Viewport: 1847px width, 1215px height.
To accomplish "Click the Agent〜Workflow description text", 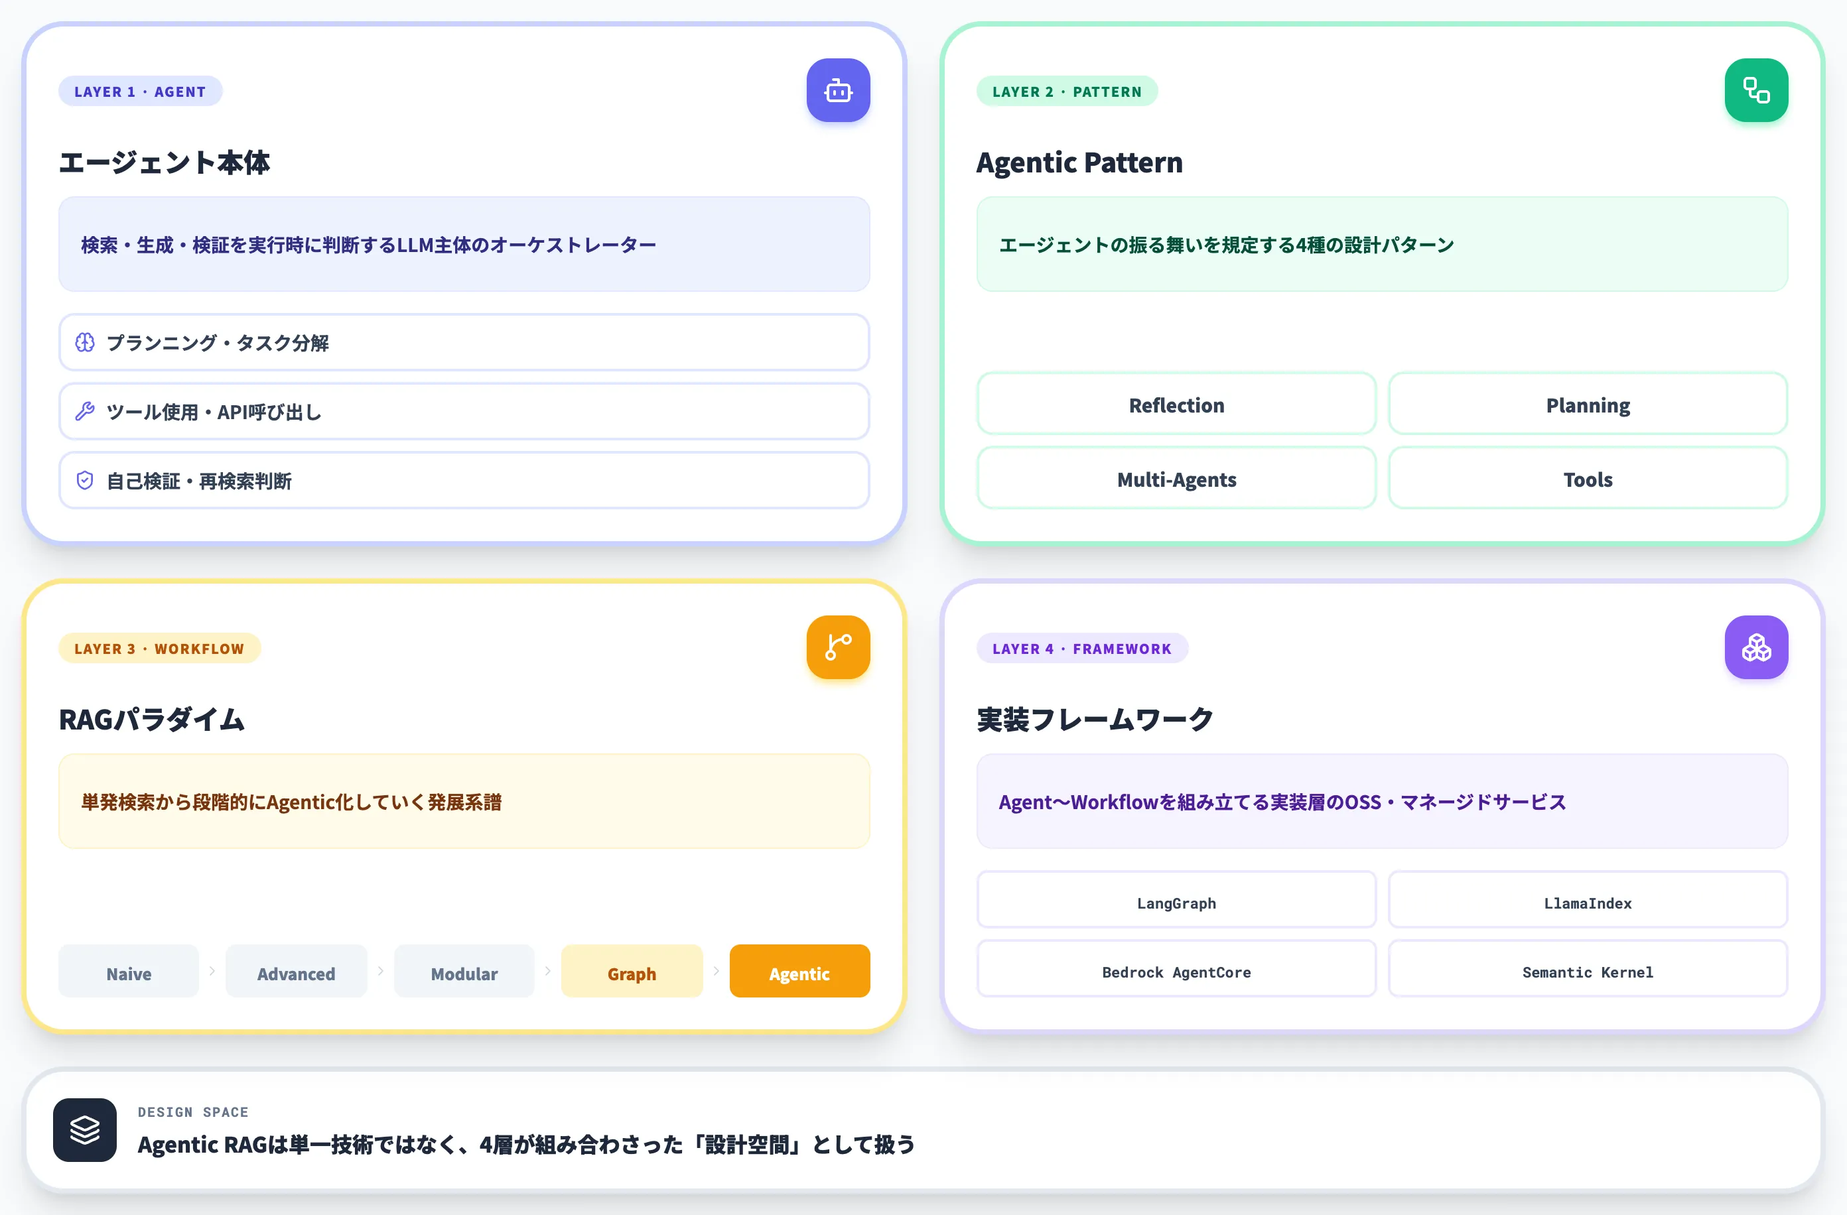I will [x=1282, y=802].
